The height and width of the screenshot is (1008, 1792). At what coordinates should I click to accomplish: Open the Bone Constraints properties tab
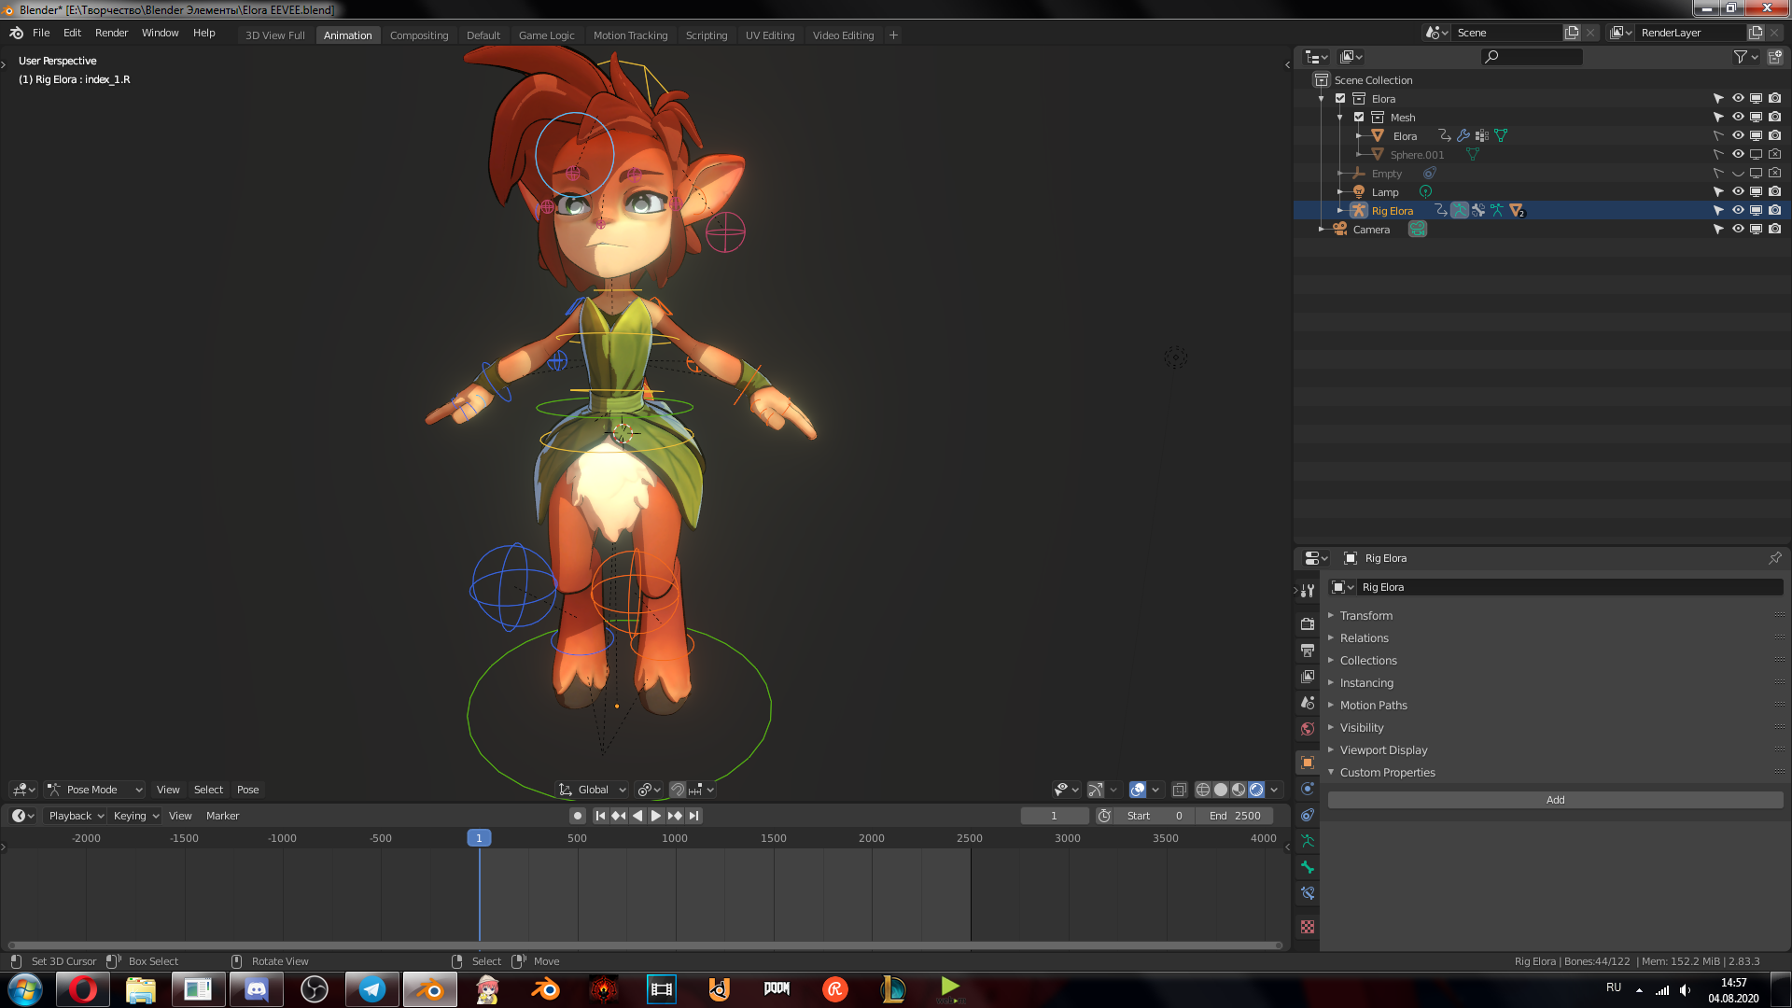(x=1308, y=893)
